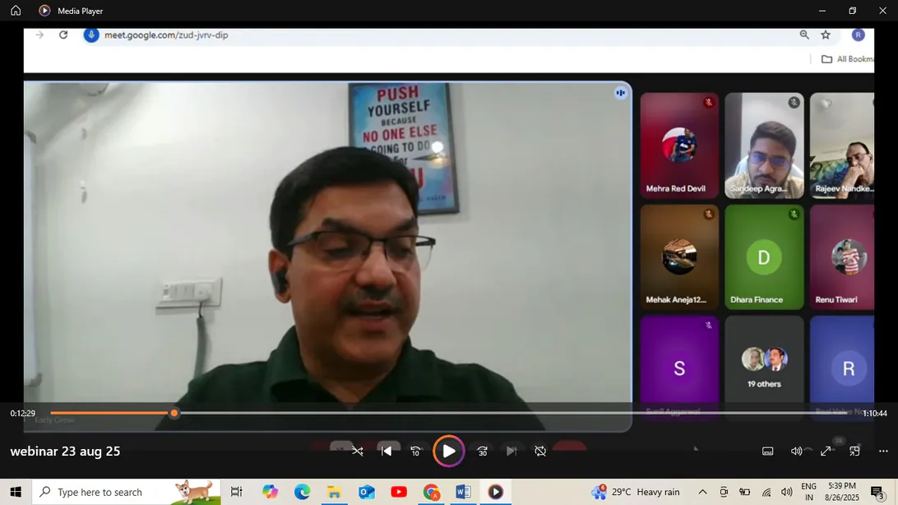The image size is (898, 505).
Task: Play the webinar video
Action: click(x=448, y=452)
